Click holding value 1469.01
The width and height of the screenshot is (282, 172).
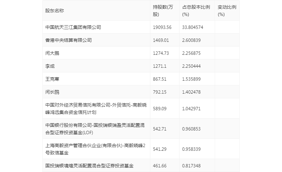coord(161,40)
